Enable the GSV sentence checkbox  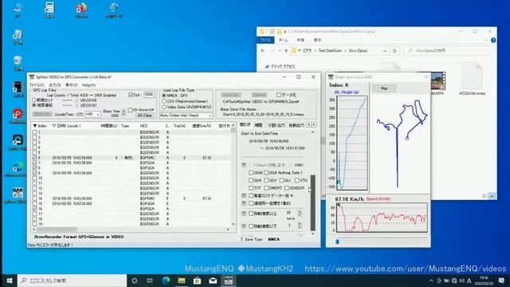pyautogui.click(x=266, y=180)
